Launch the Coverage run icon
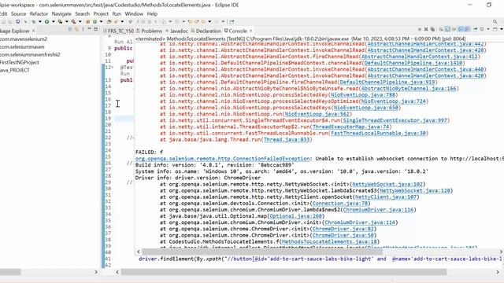Viewport: 504px width, 283px height. [x=60, y=21]
